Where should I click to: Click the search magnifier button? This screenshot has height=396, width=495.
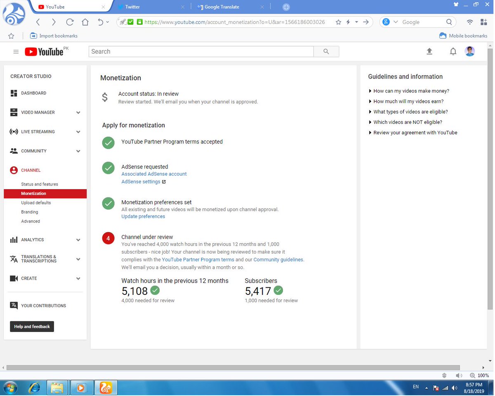point(326,52)
